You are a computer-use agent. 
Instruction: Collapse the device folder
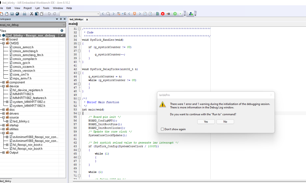[x=3, y=86]
